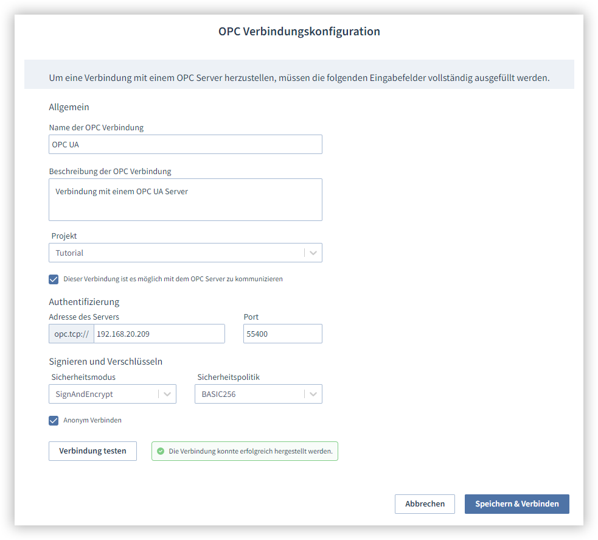Click the green connection success message banner
Screen dimensions: 598x540
click(x=244, y=451)
